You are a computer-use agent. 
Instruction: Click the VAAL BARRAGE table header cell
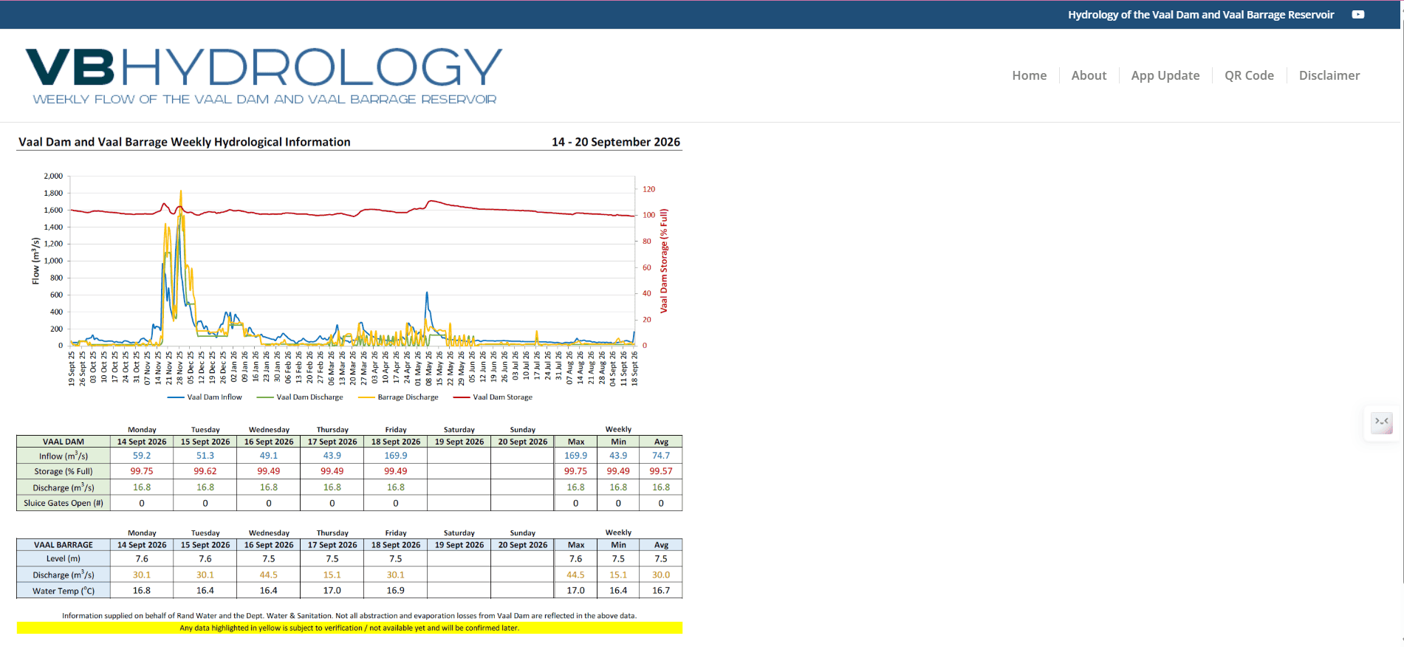pyautogui.click(x=64, y=545)
